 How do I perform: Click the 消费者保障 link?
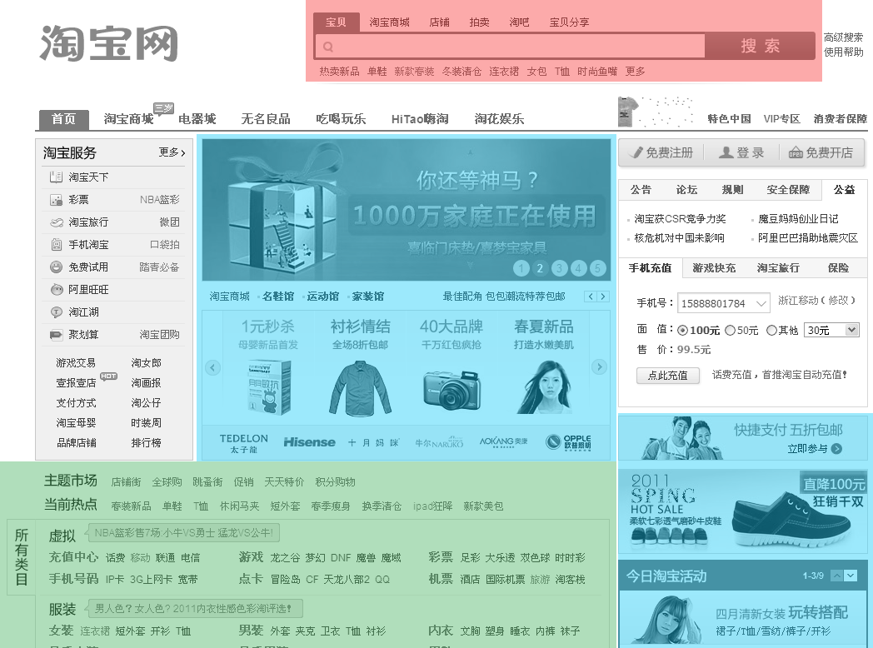840,118
